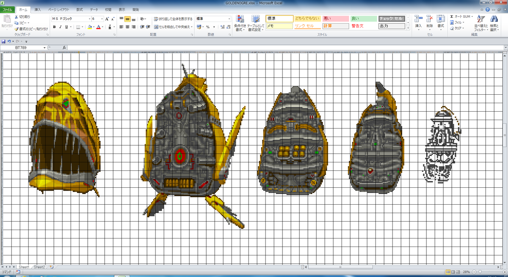508x277 pixels.
Task: Apply the どちらでもない cell style
Action: click(307, 19)
